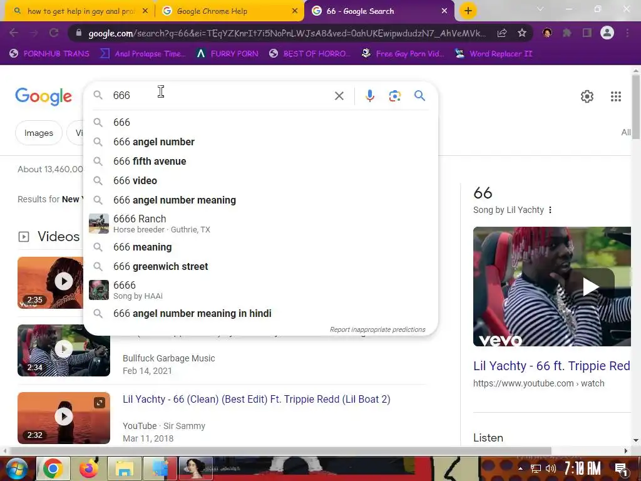Open the BEST OF HORRO... bookmark
The height and width of the screenshot is (481, 641).
pos(310,54)
